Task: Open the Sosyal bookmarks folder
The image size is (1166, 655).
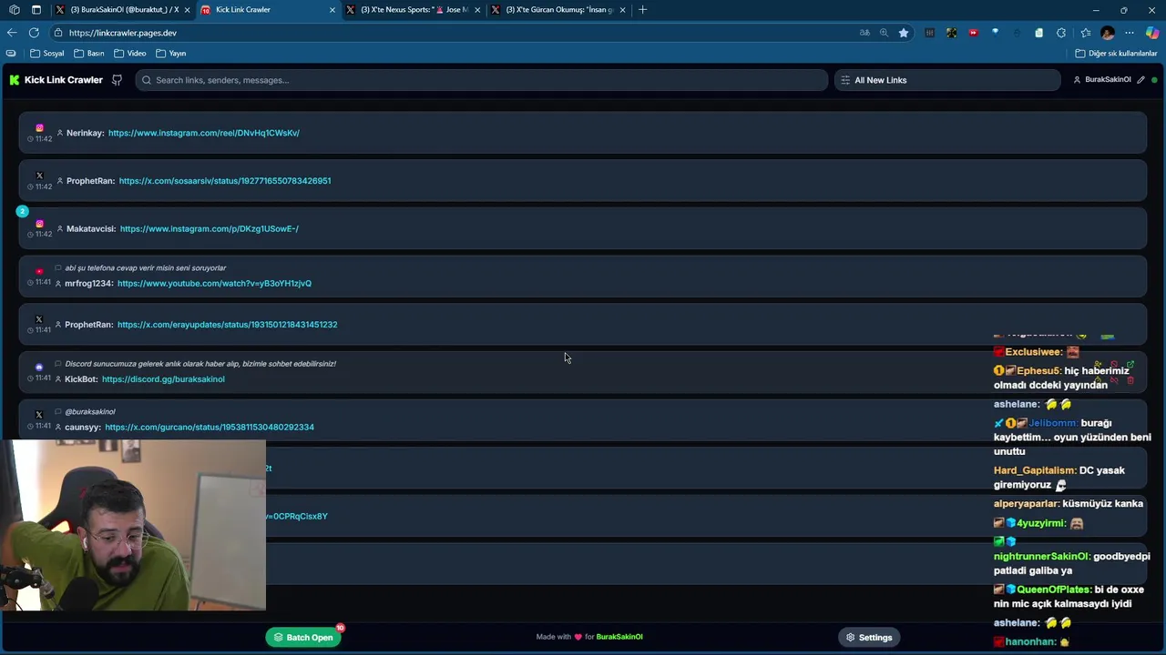Action: (47, 54)
